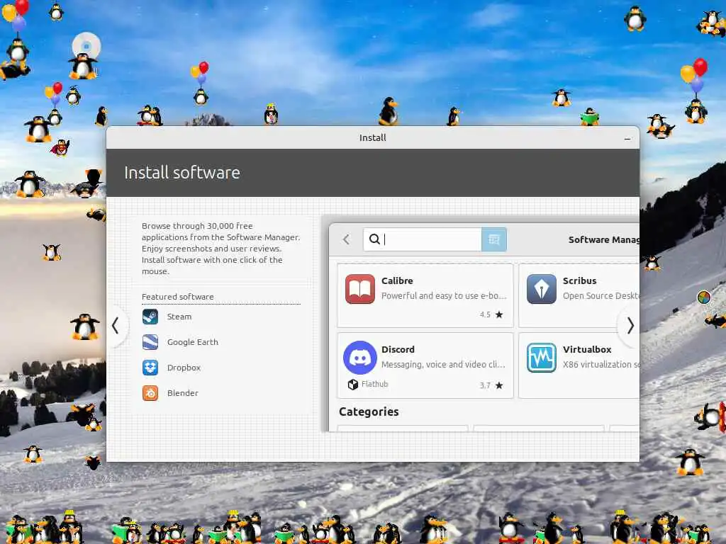Click 'Powerful and easy to use e-bo...' description
Image resolution: width=726 pixels, height=544 pixels.
[444, 295]
